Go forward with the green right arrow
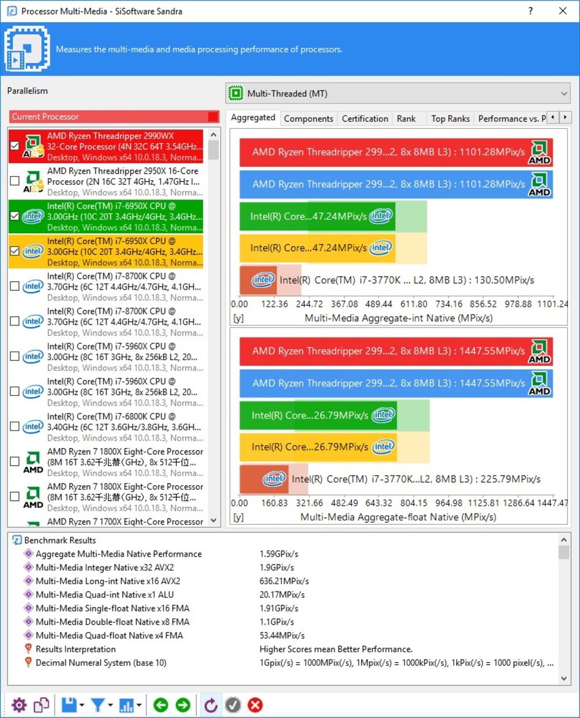The height and width of the screenshot is (718, 580). coord(183,704)
